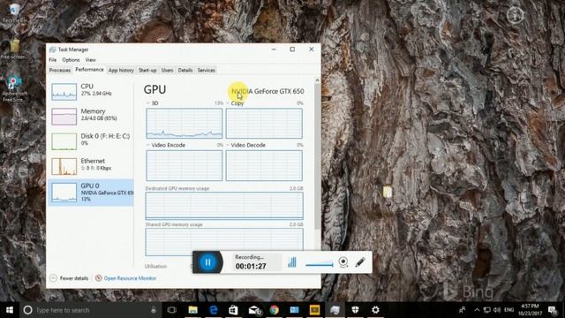Click the Task Manager title bar icon
The width and height of the screenshot is (565, 318).
coord(53,49)
